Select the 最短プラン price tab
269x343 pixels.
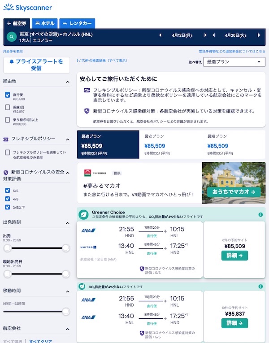click(x=234, y=144)
